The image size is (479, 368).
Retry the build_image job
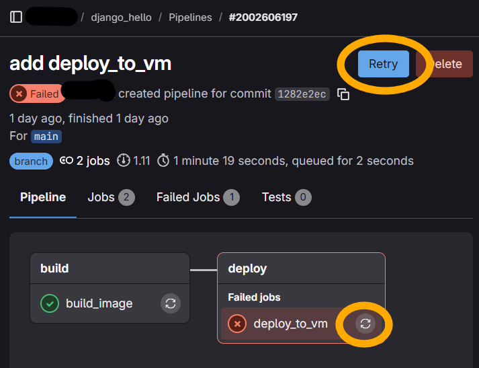coord(171,303)
